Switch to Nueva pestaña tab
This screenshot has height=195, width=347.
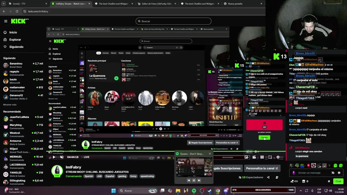pos(243,4)
